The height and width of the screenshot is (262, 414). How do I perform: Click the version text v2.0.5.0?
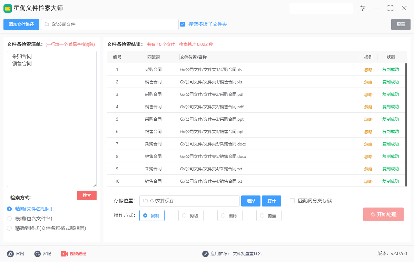[x=399, y=254]
